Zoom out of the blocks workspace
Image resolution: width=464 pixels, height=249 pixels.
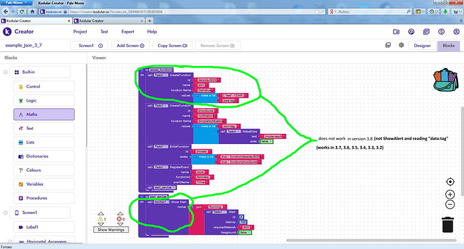[x=450, y=205]
